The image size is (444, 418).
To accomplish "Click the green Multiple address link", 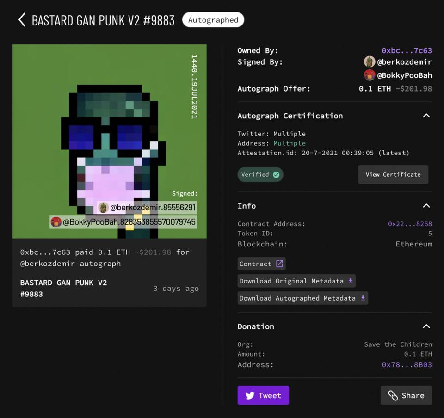I will (x=290, y=143).
